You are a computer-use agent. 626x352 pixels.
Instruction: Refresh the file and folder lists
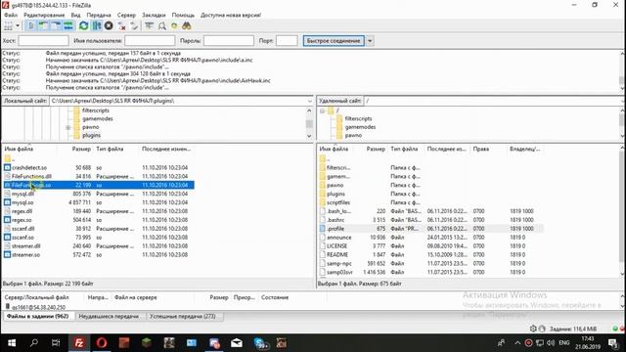[83, 26]
